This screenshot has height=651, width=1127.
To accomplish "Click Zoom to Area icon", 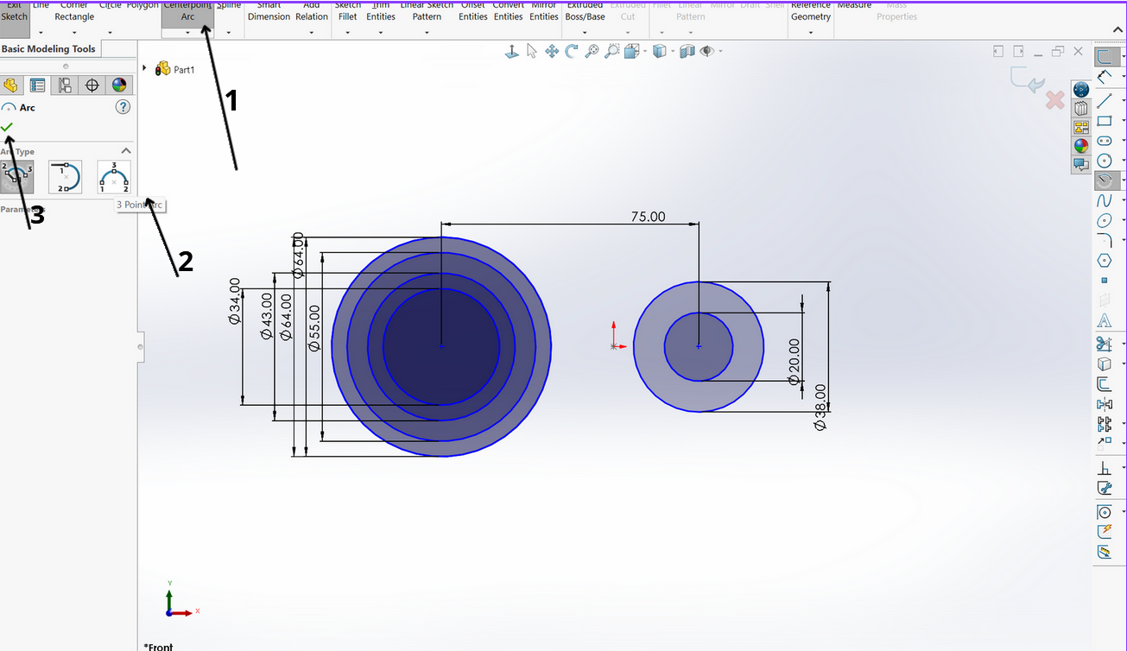I will [611, 52].
